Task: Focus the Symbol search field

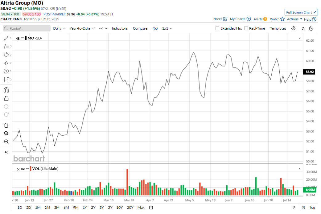Action: click(x=27, y=28)
